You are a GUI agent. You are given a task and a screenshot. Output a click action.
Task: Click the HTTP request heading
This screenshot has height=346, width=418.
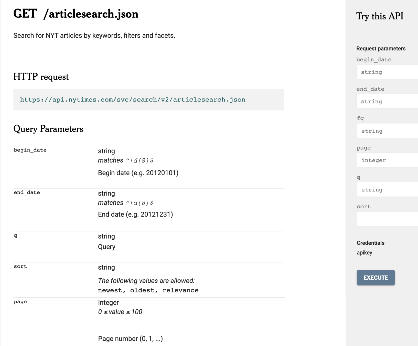pyautogui.click(x=41, y=77)
